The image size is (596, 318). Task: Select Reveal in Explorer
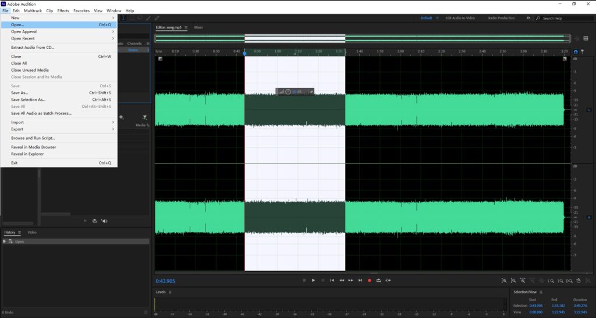coord(59,154)
